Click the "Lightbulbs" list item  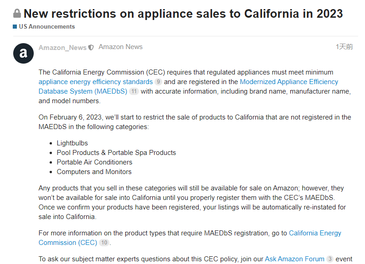[x=72, y=143]
